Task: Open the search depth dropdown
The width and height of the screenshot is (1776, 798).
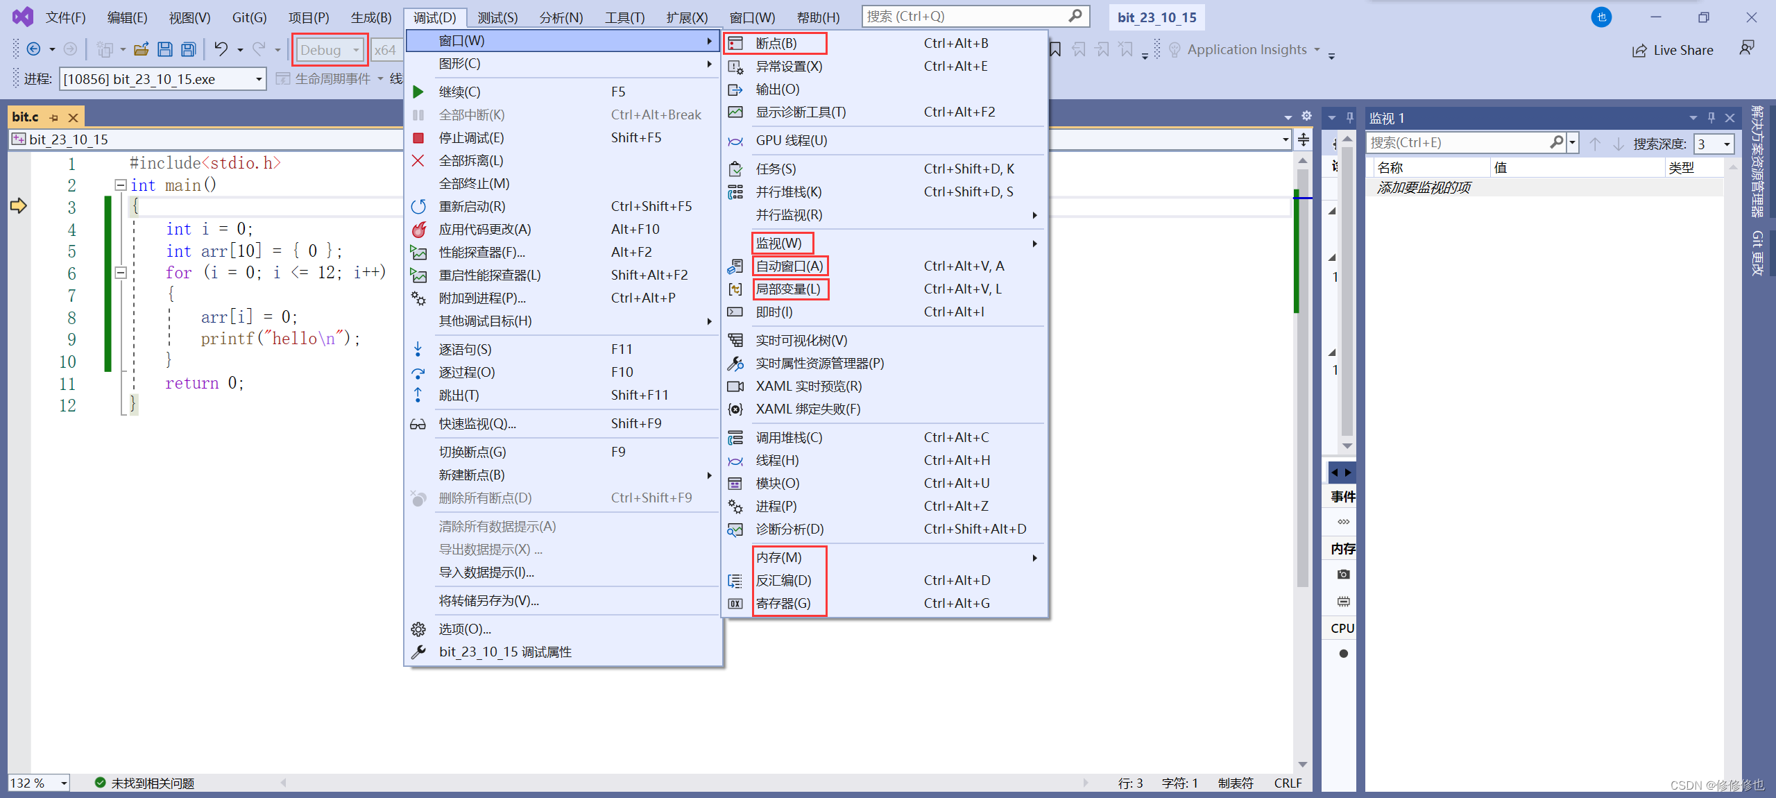Action: coord(1726,144)
